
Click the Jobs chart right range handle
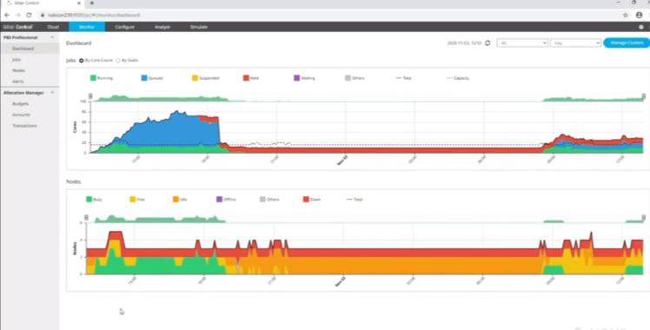point(643,96)
